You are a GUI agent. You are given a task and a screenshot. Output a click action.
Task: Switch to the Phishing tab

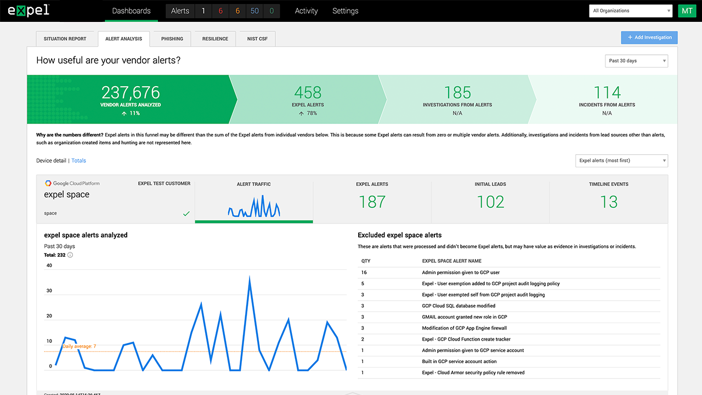pyautogui.click(x=172, y=39)
